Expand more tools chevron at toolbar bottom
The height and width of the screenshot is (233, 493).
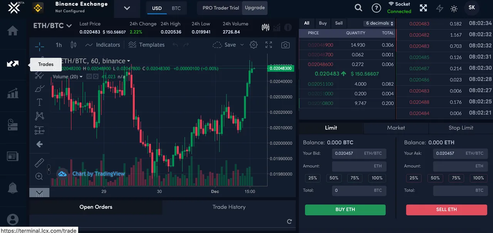39,193
